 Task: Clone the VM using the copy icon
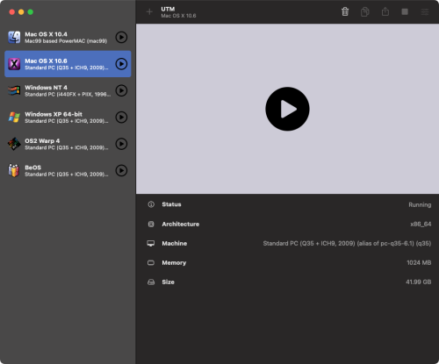click(x=365, y=11)
